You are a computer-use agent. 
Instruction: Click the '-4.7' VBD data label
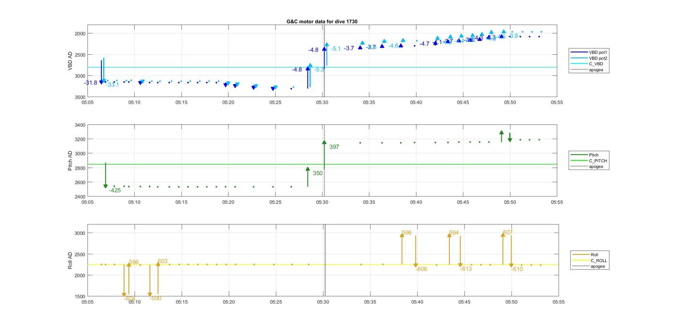(x=424, y=44)
